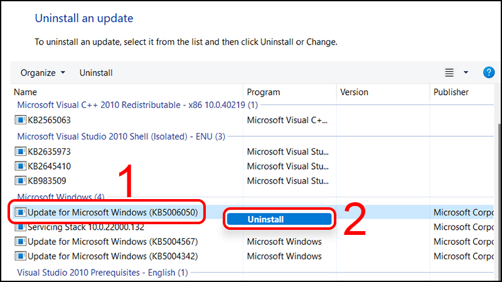The width and height of the screenshot is (502, 282).
Task: Open the Organize dropdown menu
Action: [x=43, y=73]
